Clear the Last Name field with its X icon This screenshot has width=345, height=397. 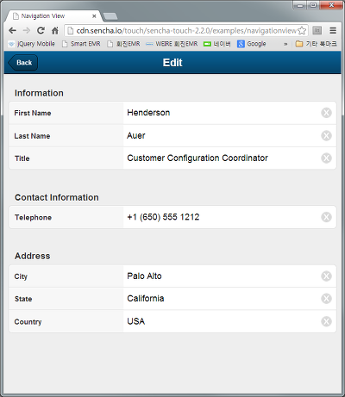[x=326, y=135]
